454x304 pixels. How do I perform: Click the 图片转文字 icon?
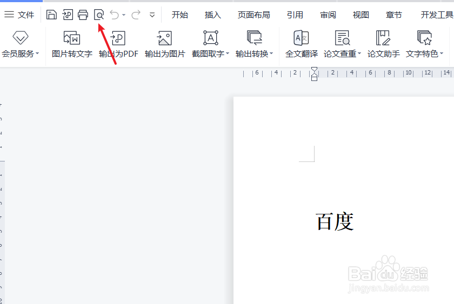pyautogui.click(x=72, y=38)
